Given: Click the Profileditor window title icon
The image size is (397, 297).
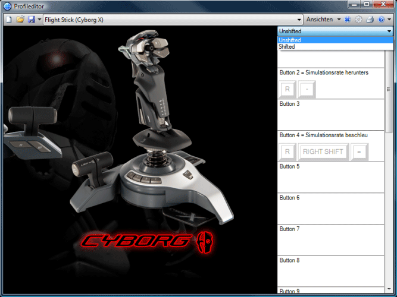Looking at the screenshot, I should click(x=7, y=6).
